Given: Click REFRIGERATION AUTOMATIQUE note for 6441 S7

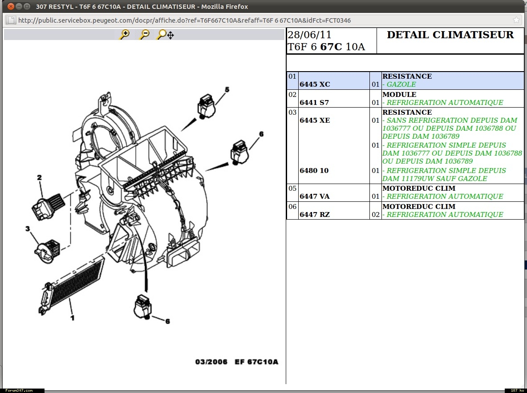Looking at the screenshot, I should click(x=443, y=102).
